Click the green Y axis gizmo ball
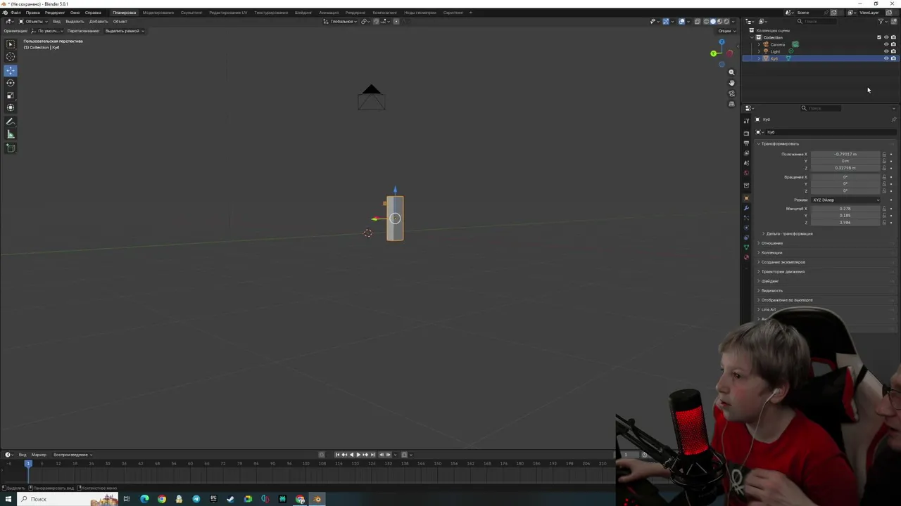This screenshot has width=901, height=506. coord(713,53)
